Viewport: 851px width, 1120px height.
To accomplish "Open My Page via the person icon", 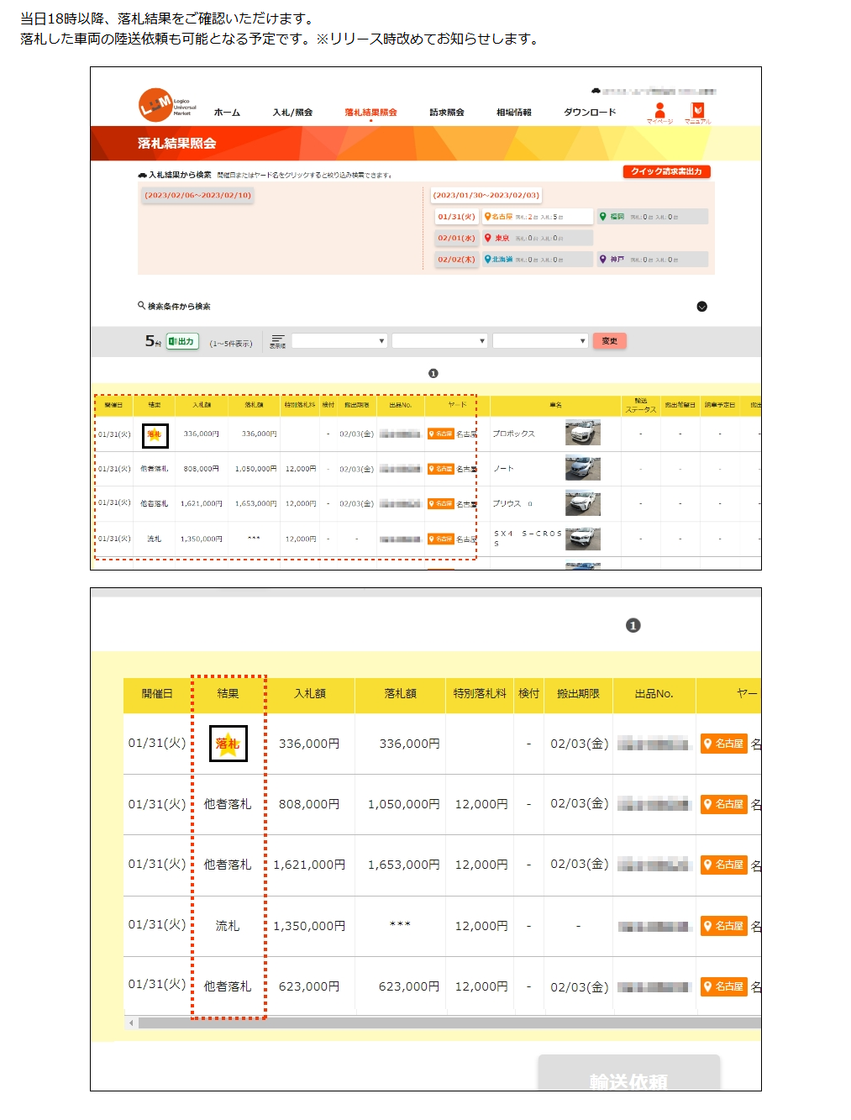I will point(659,110).
